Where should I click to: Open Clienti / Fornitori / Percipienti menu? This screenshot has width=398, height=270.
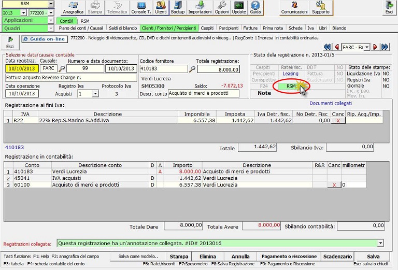169,28
